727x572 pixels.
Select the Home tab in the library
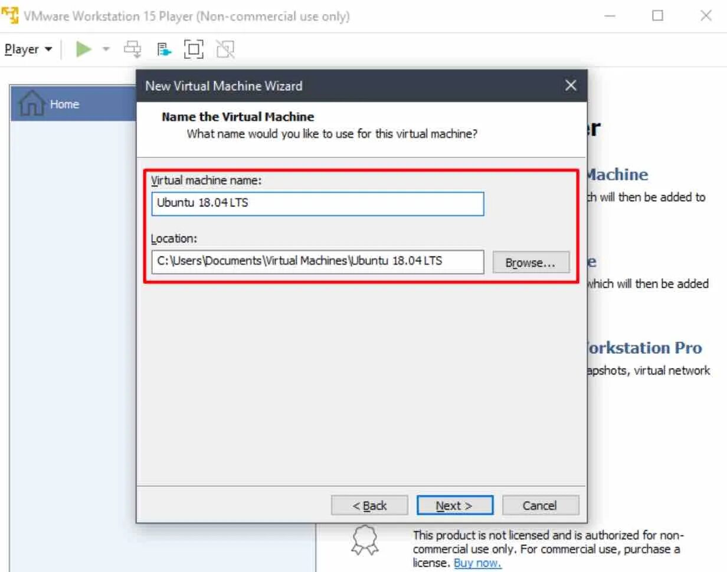point(74,104)
